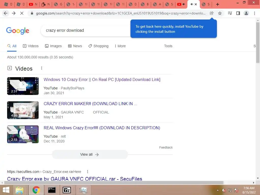Switch to the tab labeled D
This screenshot has width=260, height=195.
(x=133, y=4)
